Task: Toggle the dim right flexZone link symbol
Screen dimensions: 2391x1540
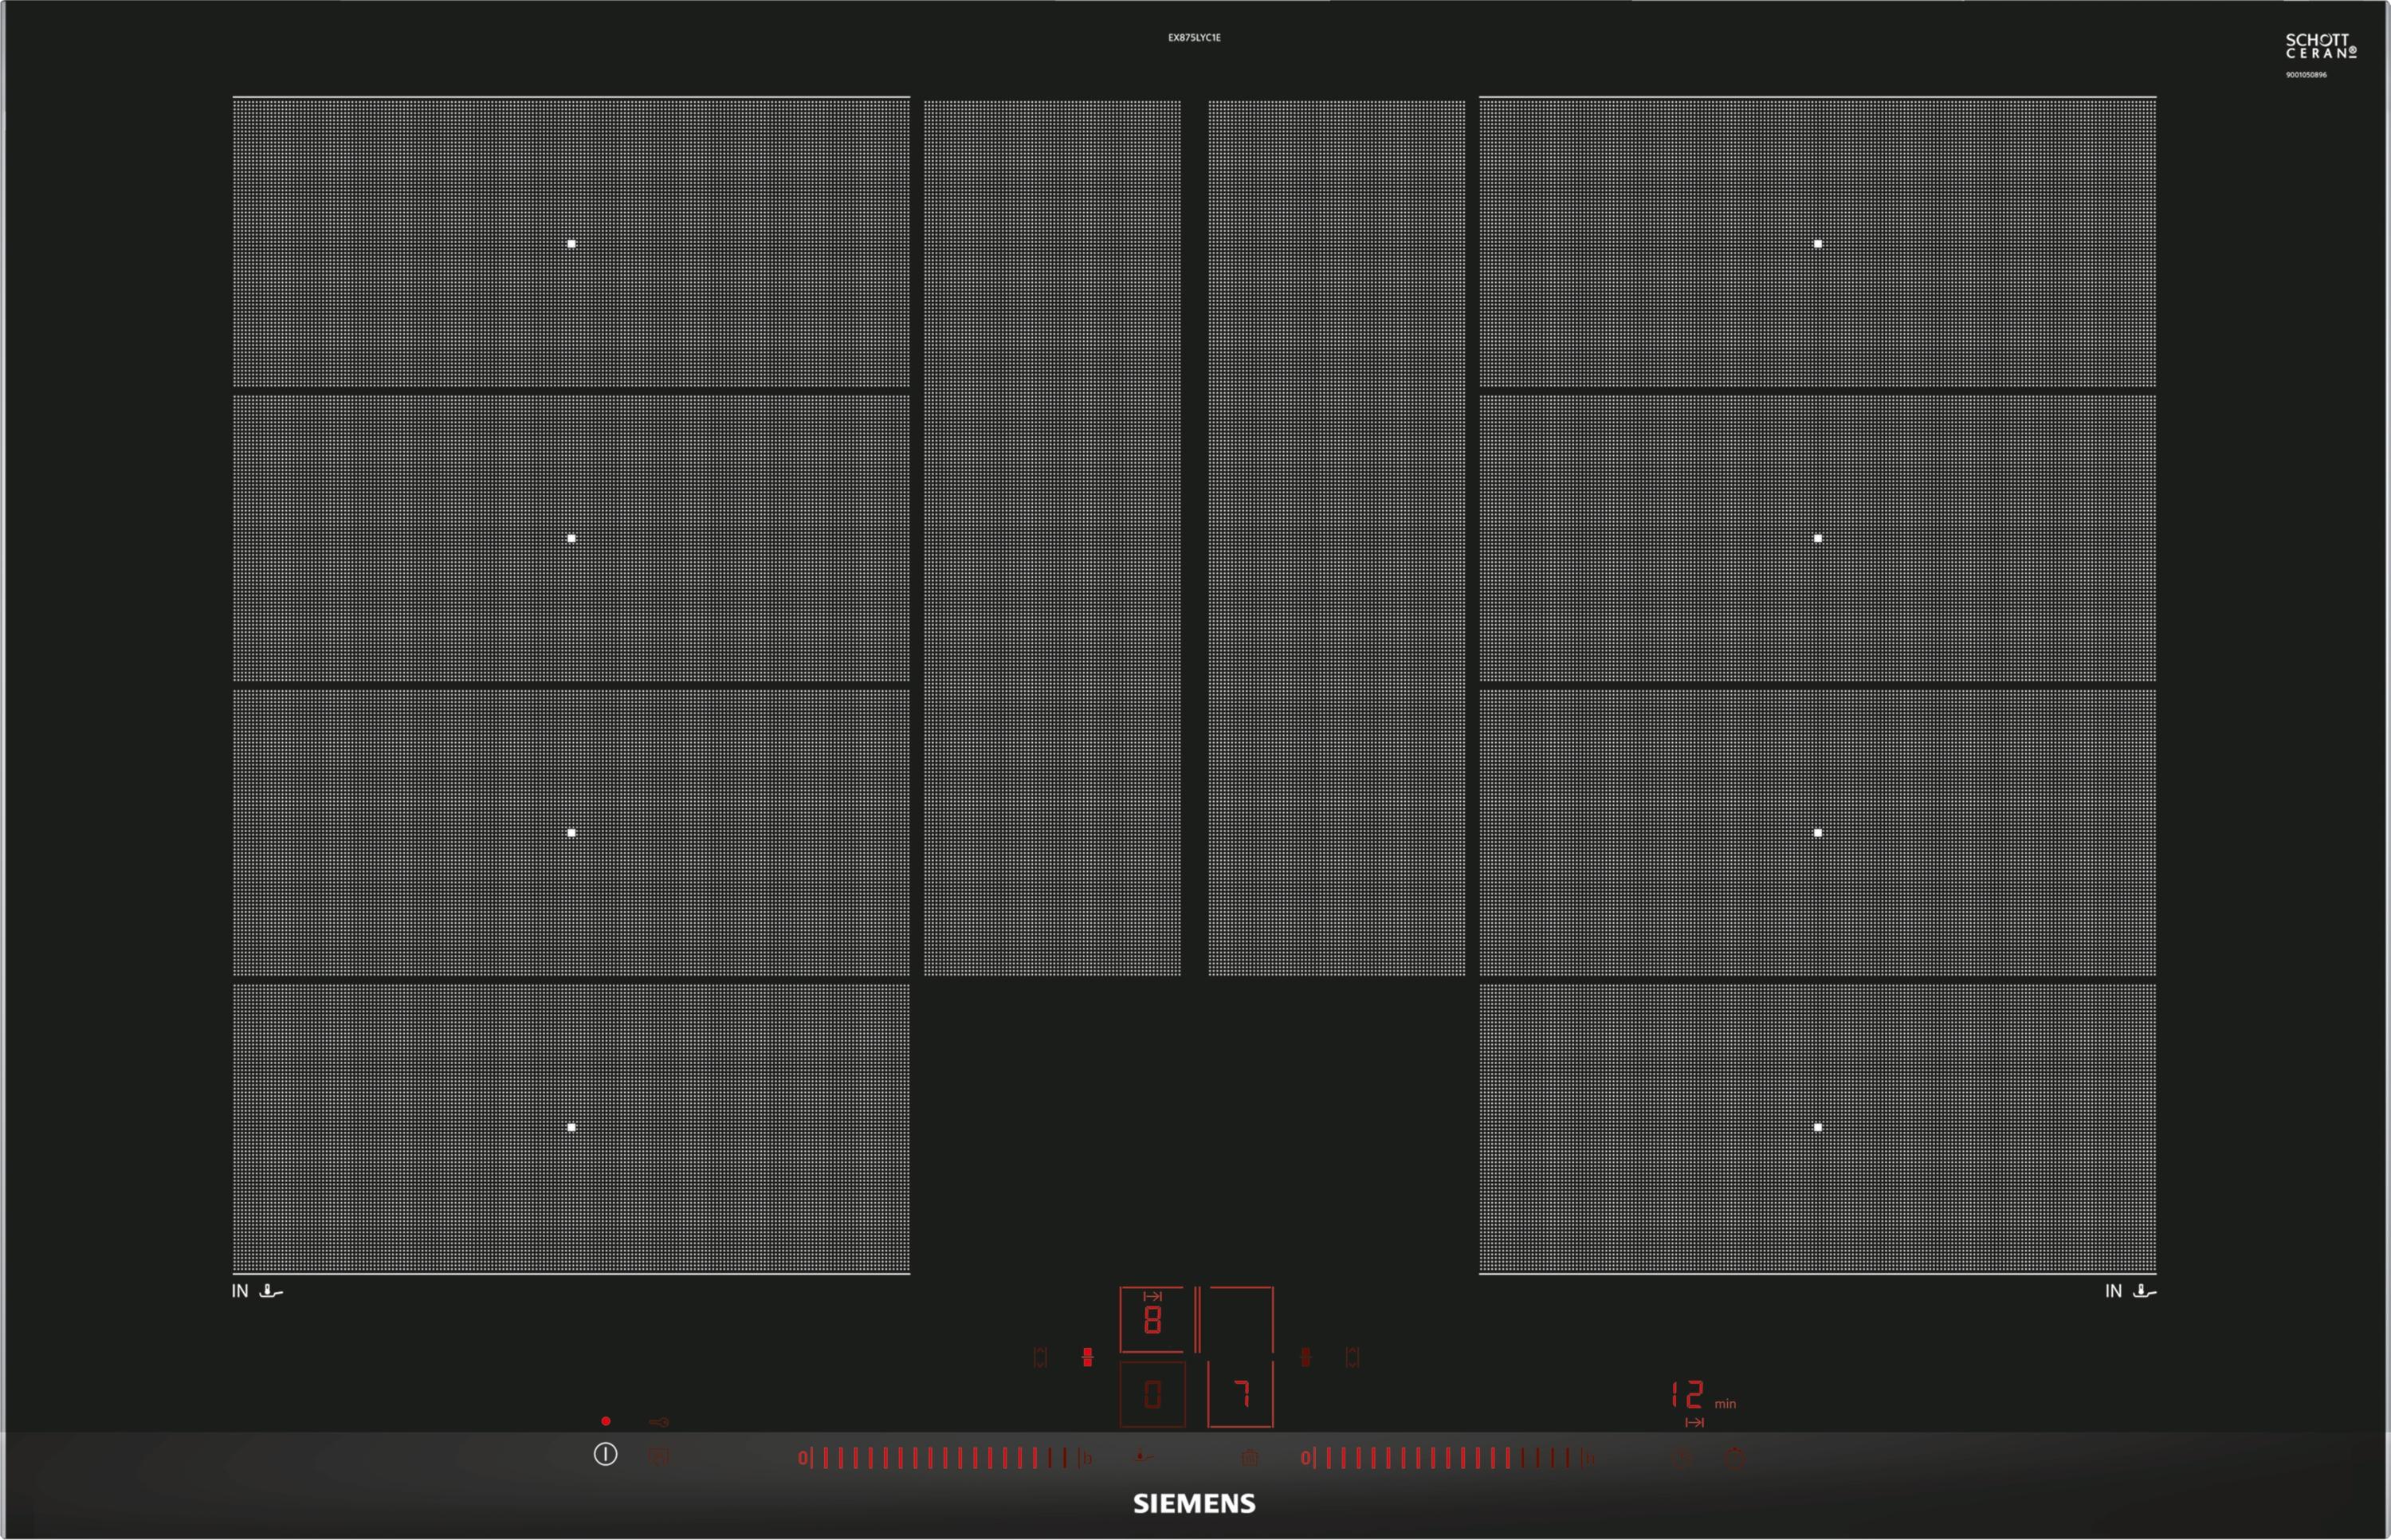Action: [x=1305, y=1357]
